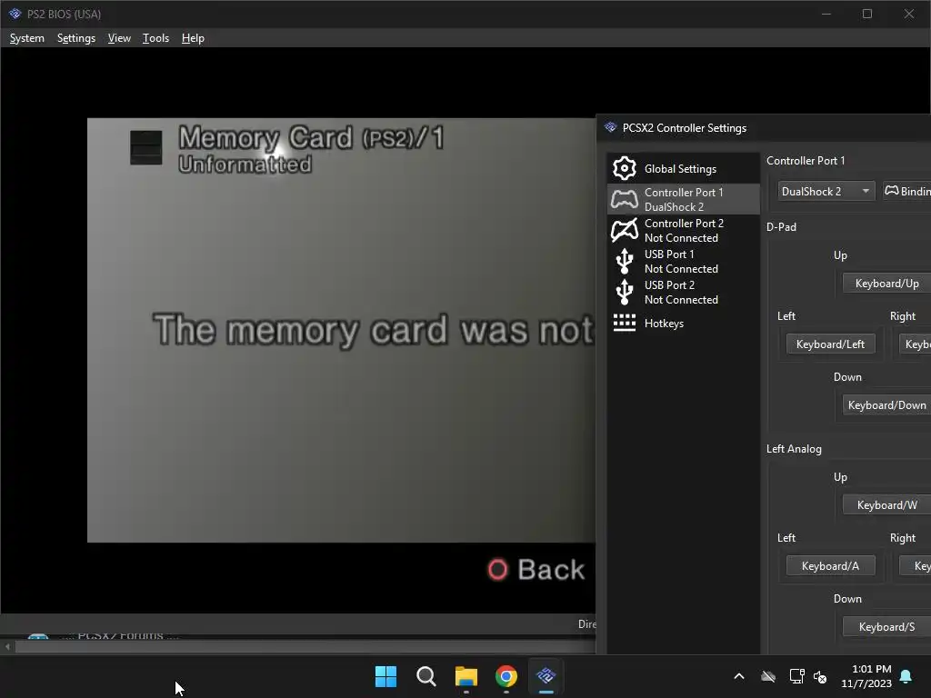
Task: Open the Tools menu
Action: tap(155, 38)
